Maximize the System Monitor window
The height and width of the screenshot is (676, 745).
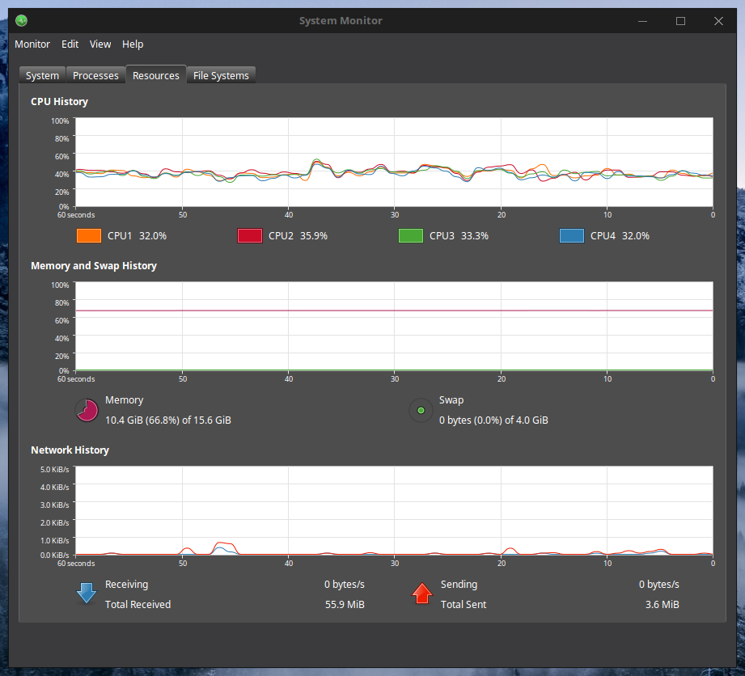tap(680, 21)
